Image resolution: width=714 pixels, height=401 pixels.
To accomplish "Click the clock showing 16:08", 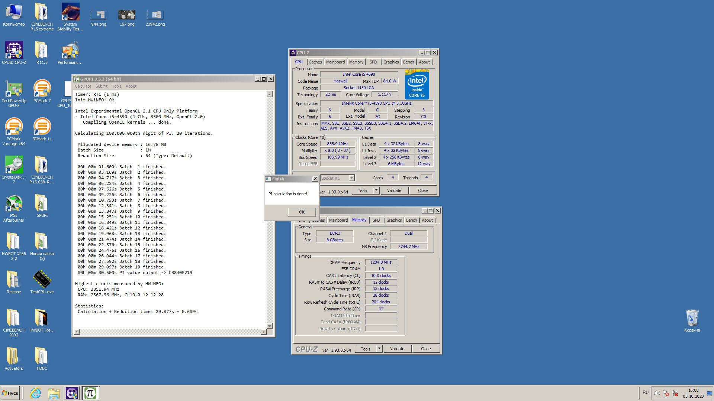I will point(693,390).
